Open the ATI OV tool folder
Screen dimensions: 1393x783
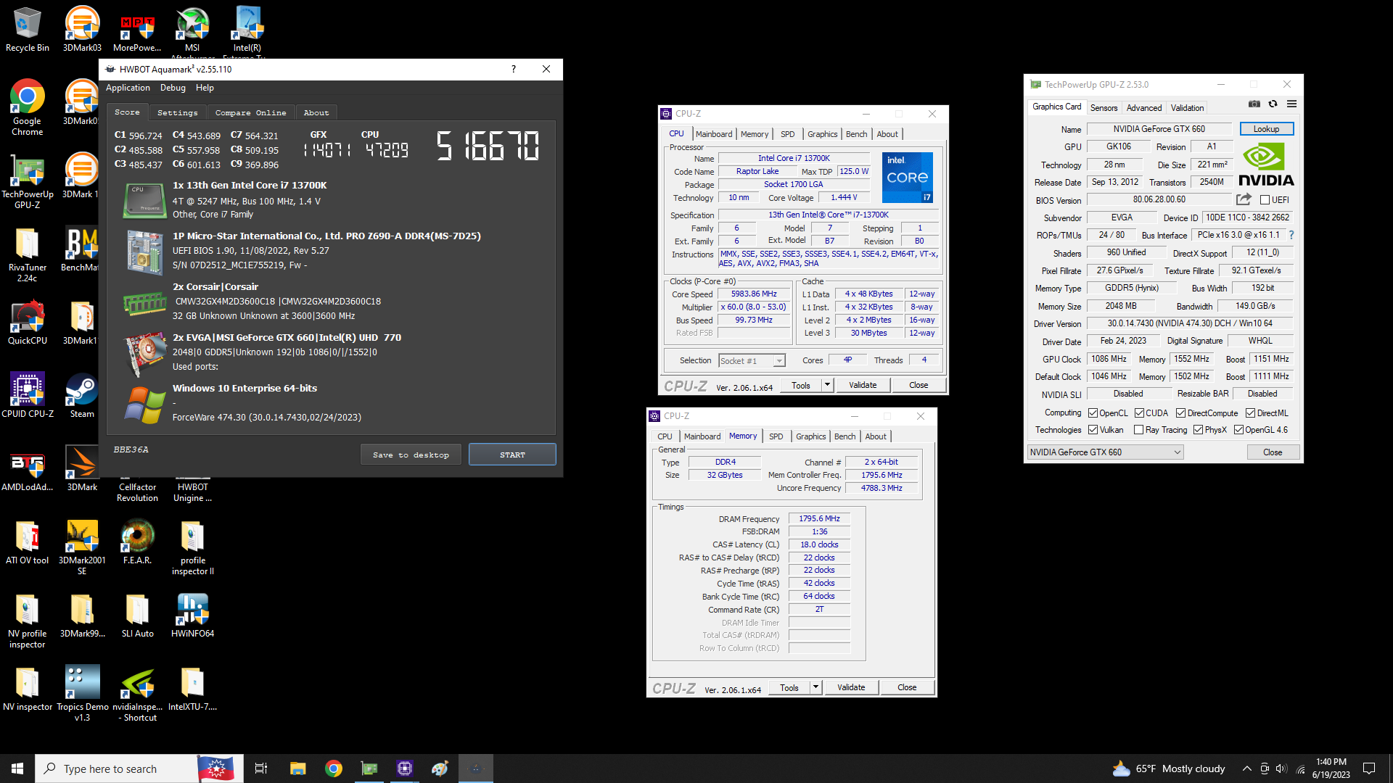point(28,542)
